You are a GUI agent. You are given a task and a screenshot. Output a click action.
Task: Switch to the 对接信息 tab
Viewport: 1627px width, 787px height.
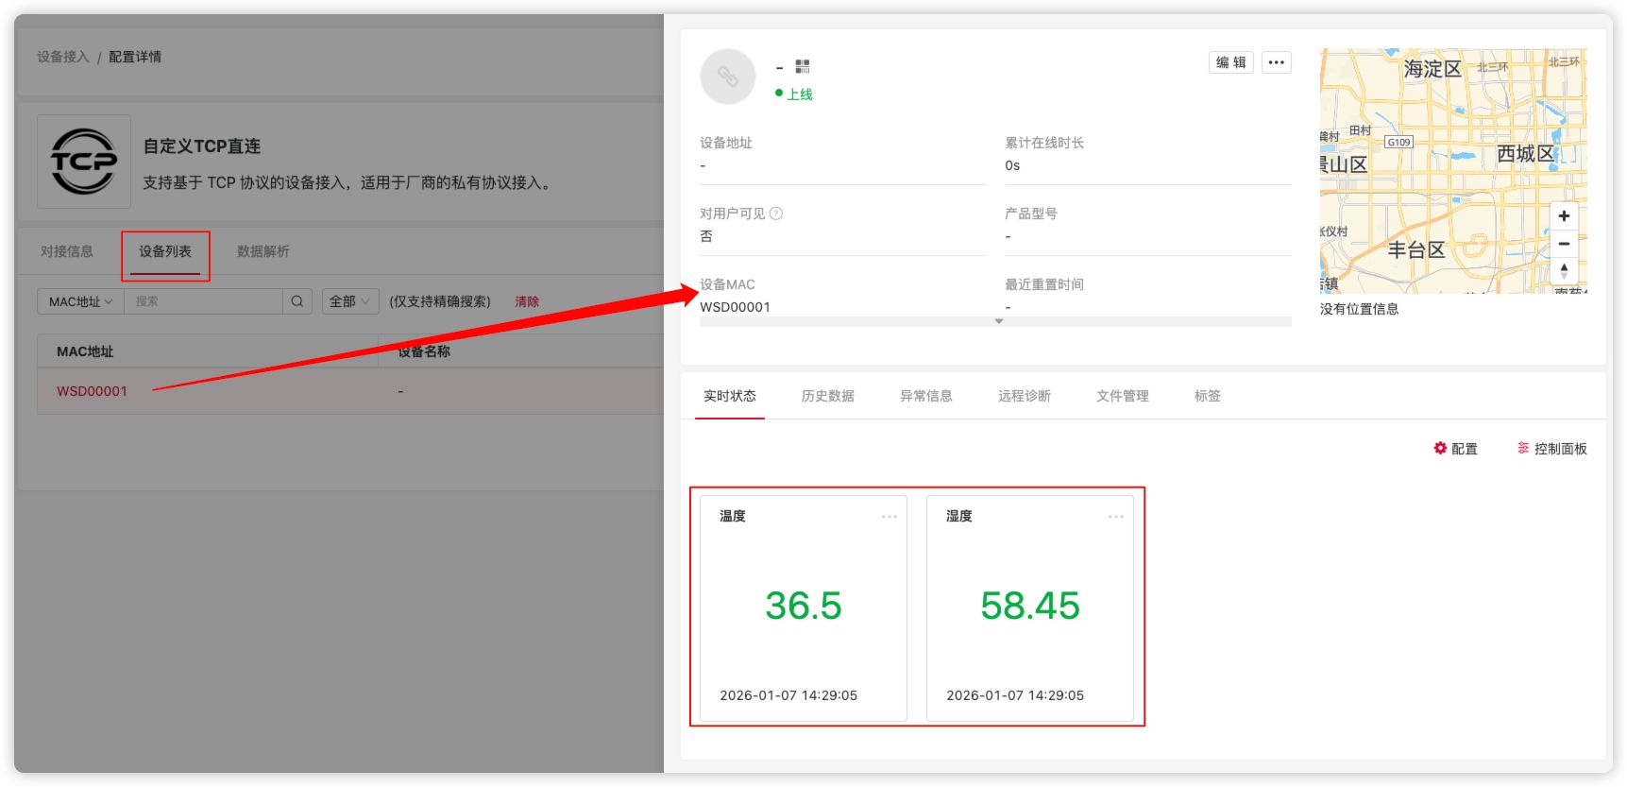point(67,251)
